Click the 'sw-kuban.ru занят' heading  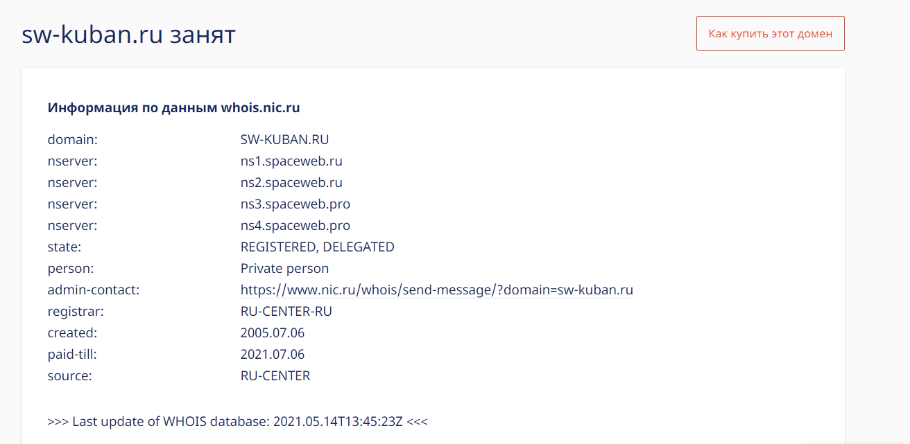pyautogui.click(x=129, y=34)
